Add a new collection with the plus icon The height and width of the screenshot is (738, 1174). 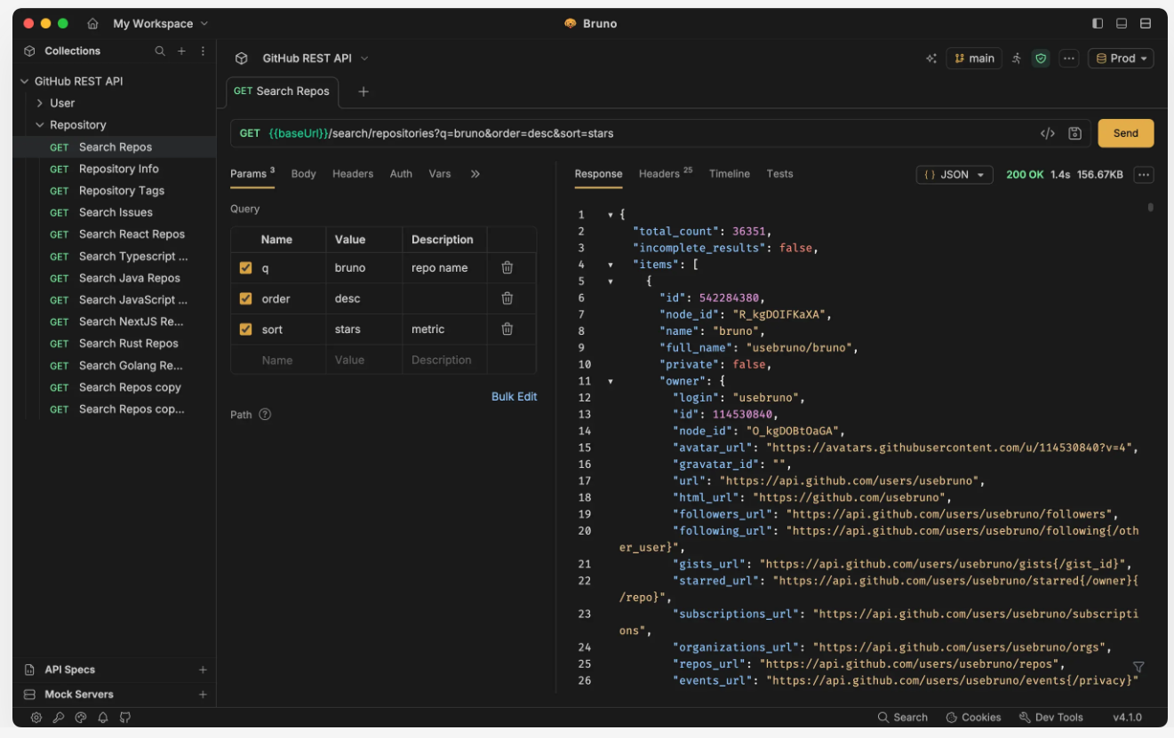(x=181, y=52)
